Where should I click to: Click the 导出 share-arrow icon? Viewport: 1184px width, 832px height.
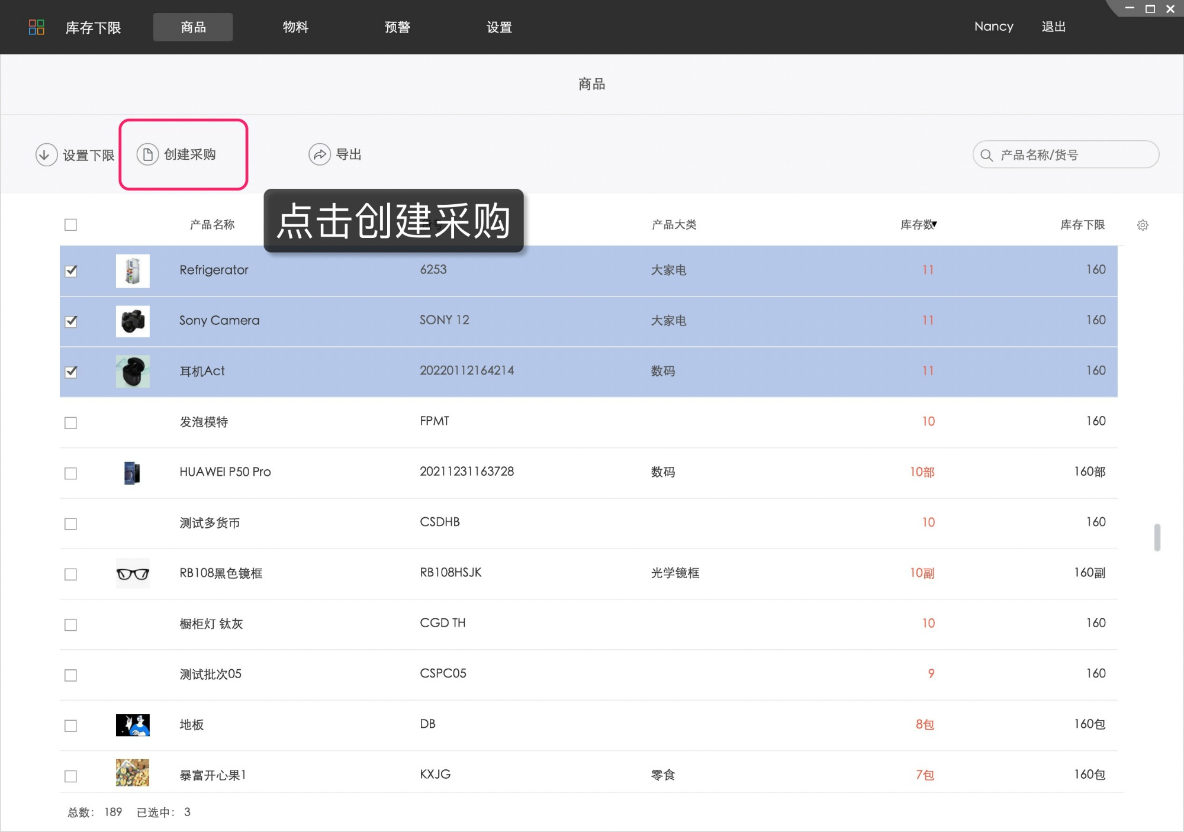320,154
